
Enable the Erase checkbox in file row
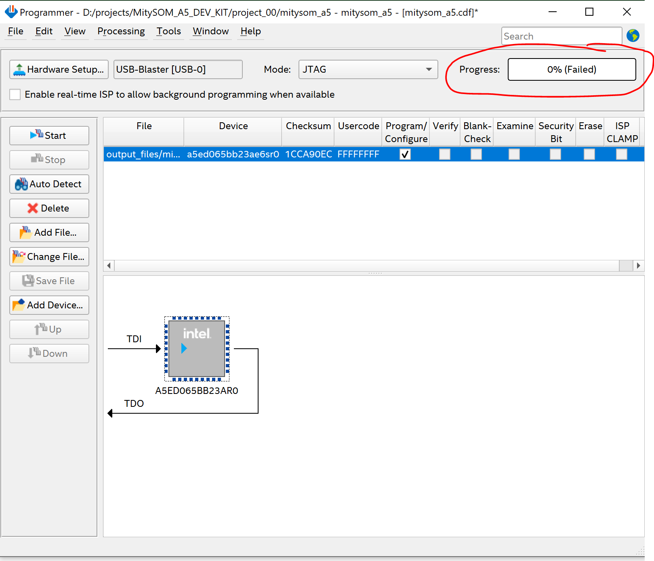click(x=589, y=154)
